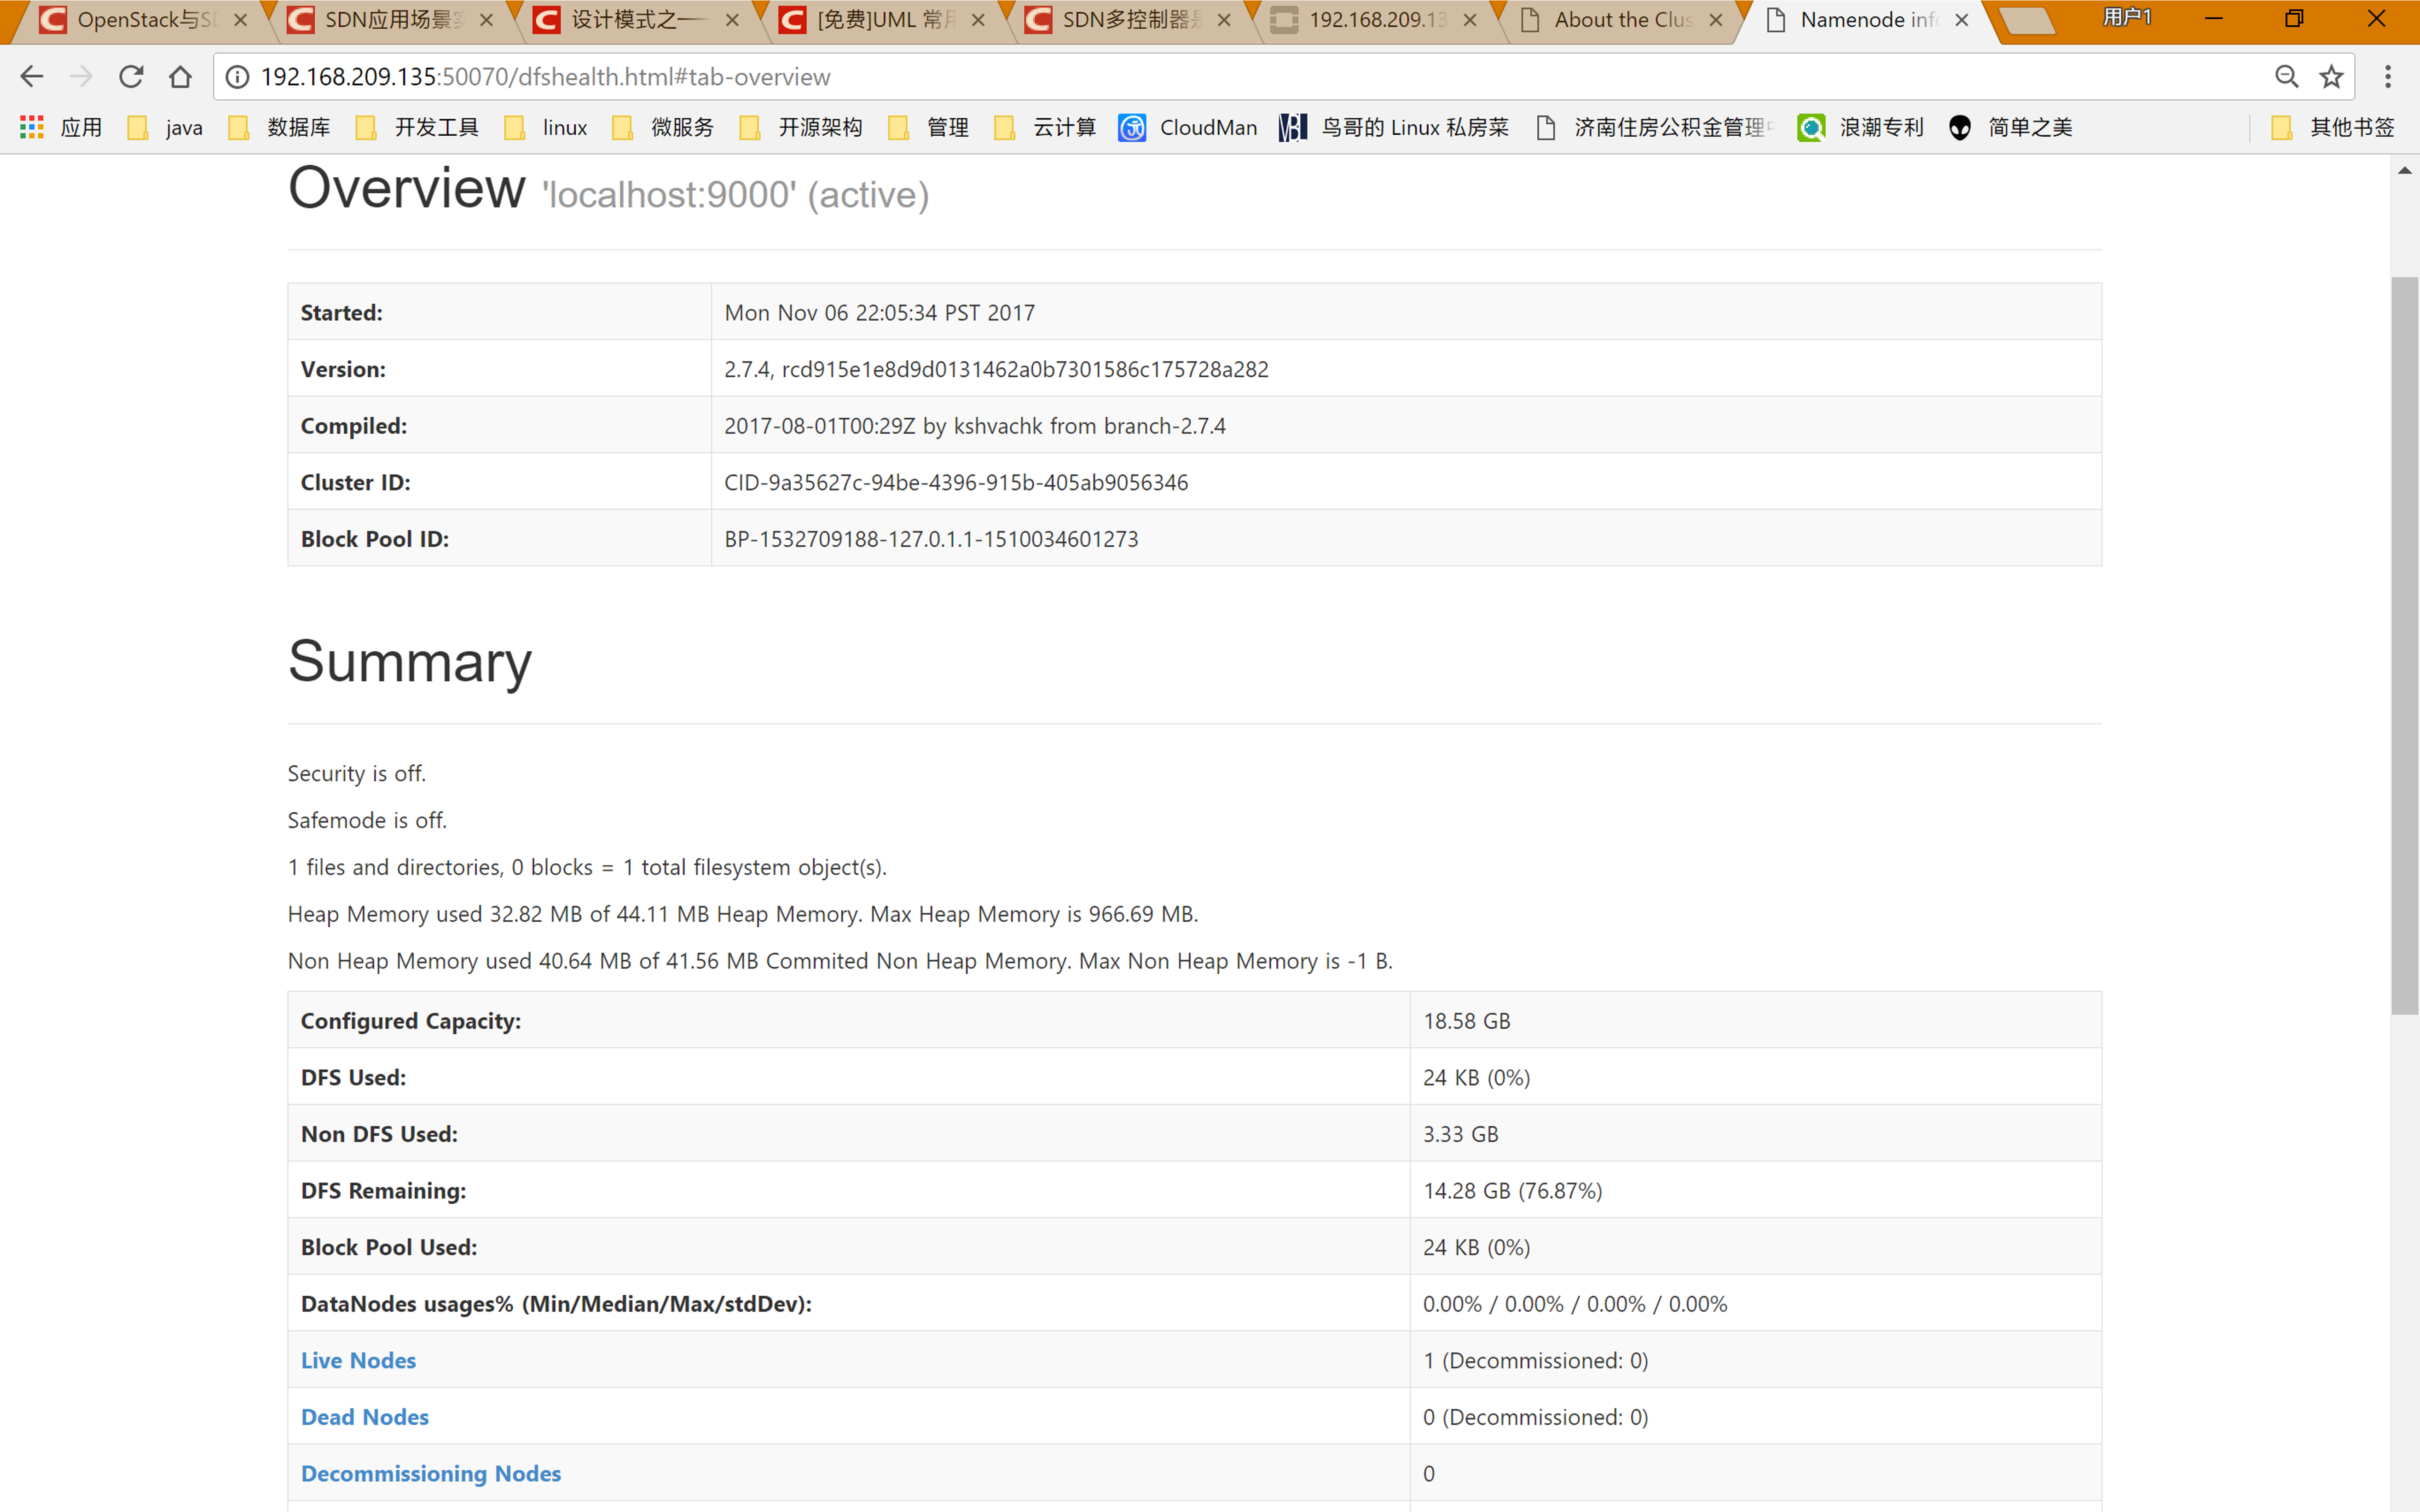
Task: Click the scrollbar up arrow
Action: (2404, 171)
